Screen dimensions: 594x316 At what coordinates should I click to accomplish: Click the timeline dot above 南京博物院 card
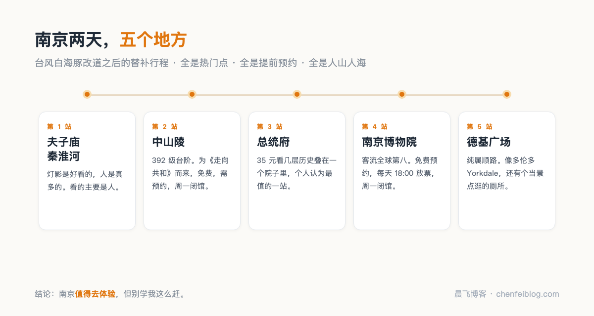point(402,94)
